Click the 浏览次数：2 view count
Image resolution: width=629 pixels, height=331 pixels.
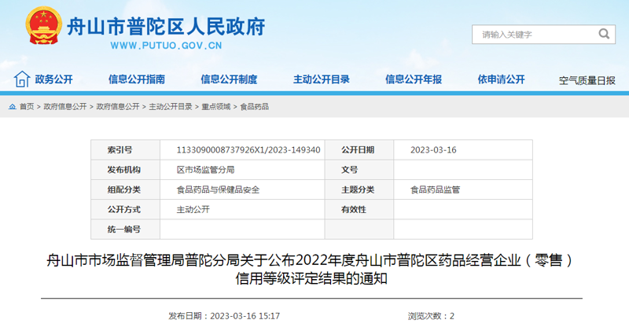click(x=431, y=316)
